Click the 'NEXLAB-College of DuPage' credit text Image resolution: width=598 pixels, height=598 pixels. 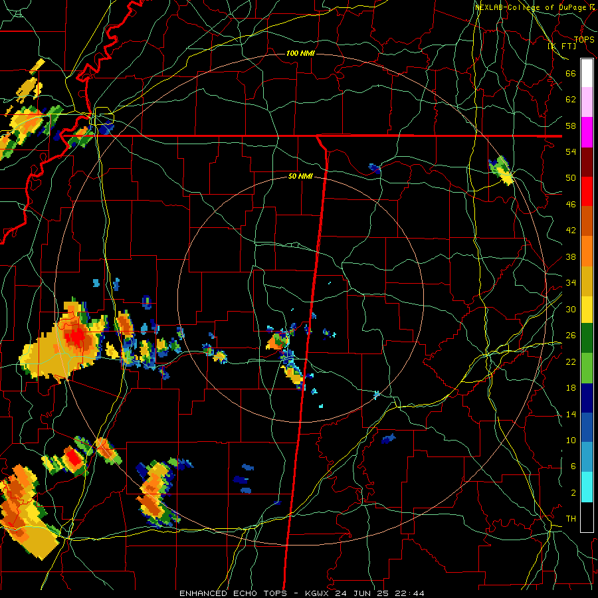tap(531, 7)
